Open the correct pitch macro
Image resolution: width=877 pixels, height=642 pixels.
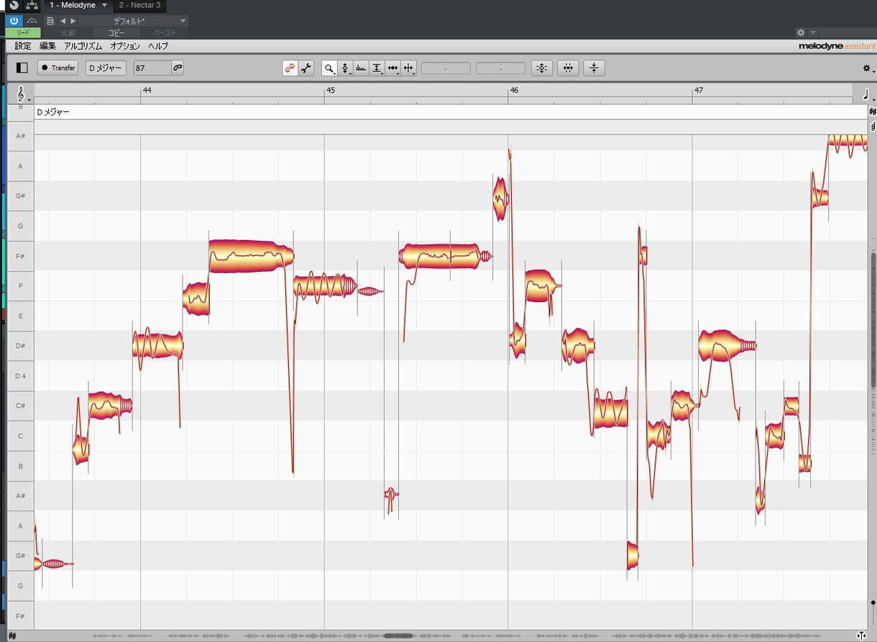[x=541, y=68]
